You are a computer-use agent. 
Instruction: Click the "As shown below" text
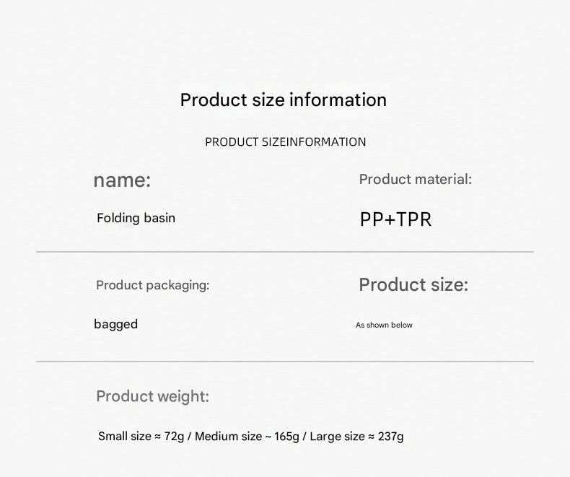point(384,325)
